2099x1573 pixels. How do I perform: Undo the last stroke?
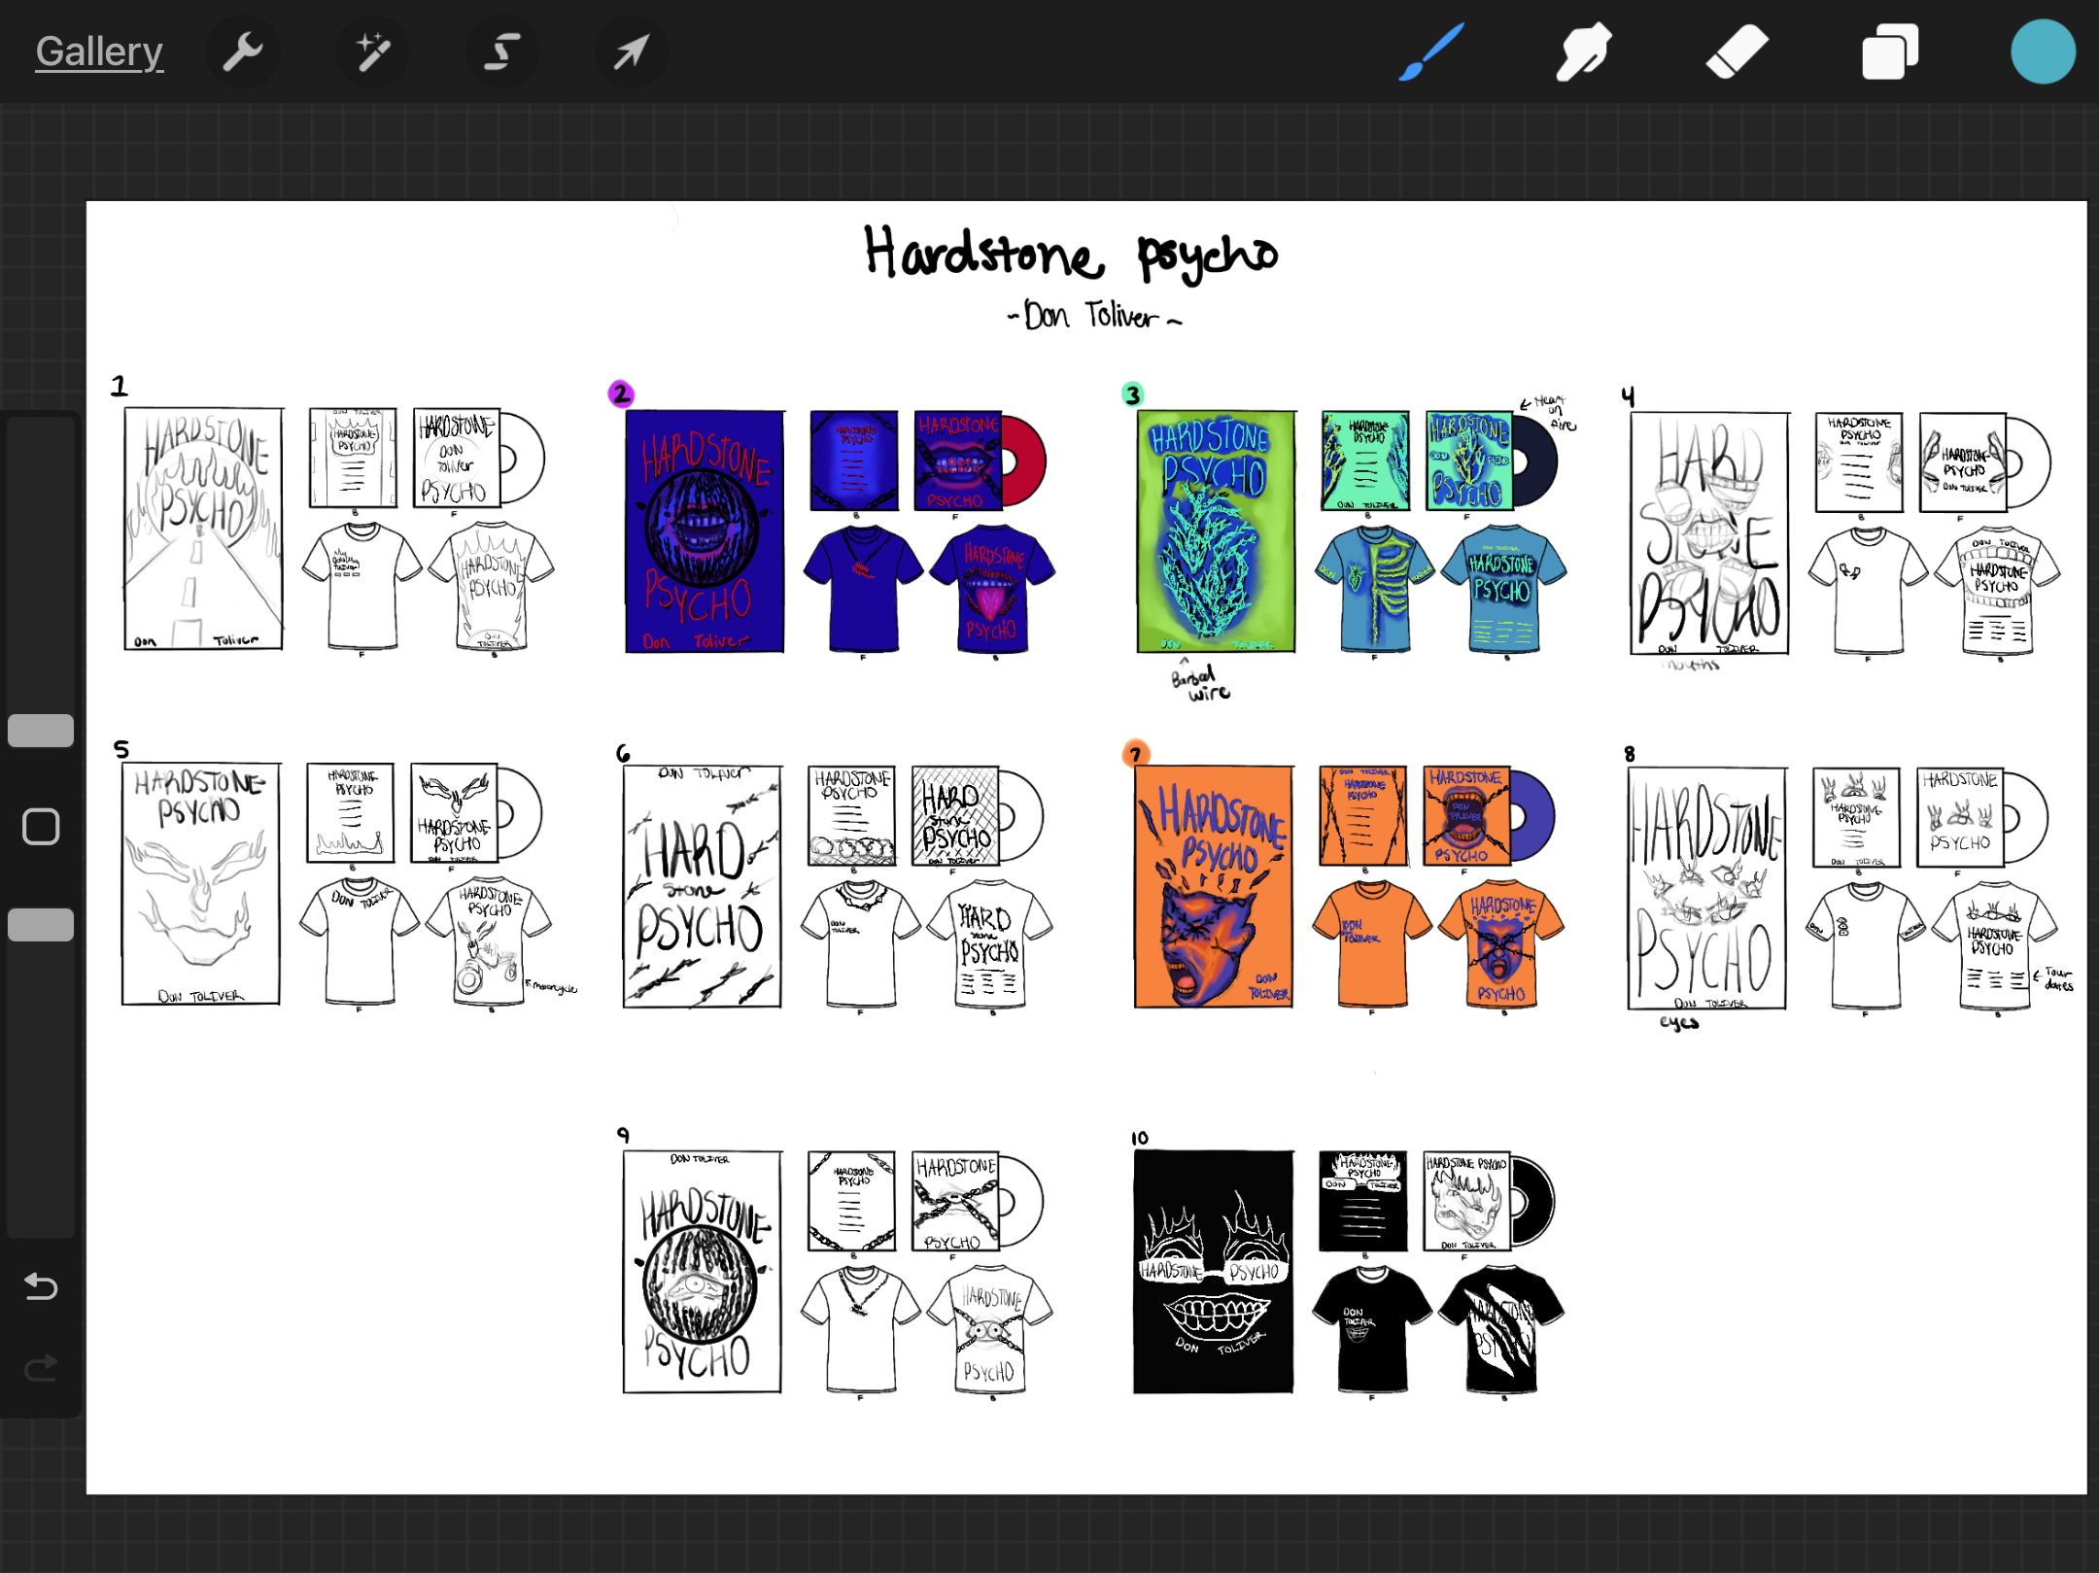[x=41, y=1286]
